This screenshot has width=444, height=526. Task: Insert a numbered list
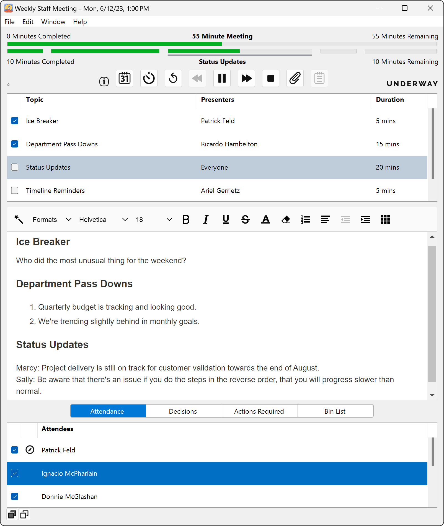[x=306, y=220]
